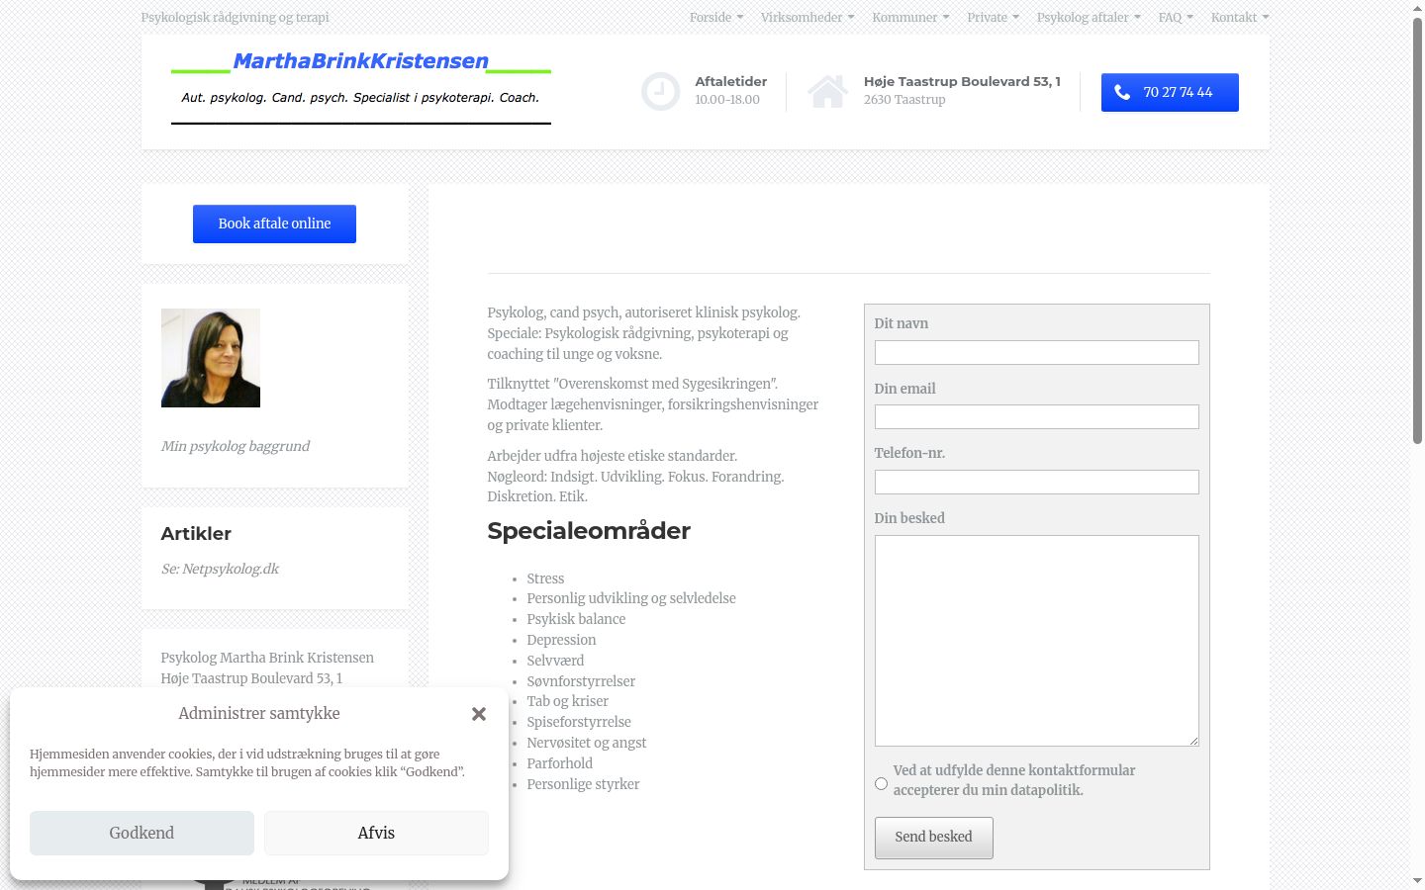Focus the Din email input field
This screenshot has width=1425, height=890.
(1036, 416)
